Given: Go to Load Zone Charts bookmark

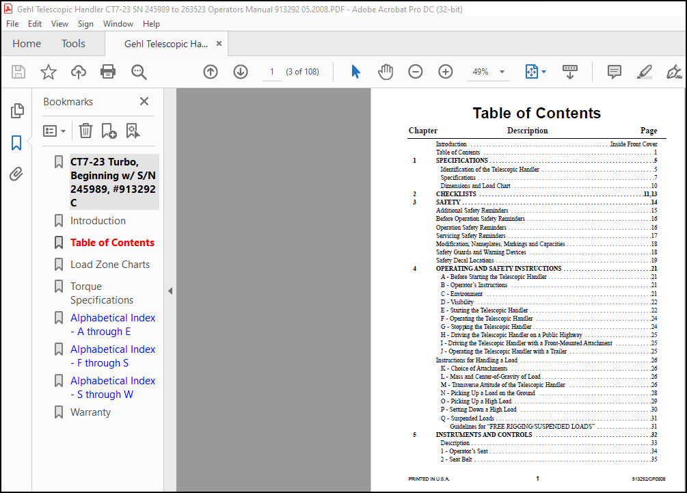Looking at the screenshot, I should pos(110,264).
